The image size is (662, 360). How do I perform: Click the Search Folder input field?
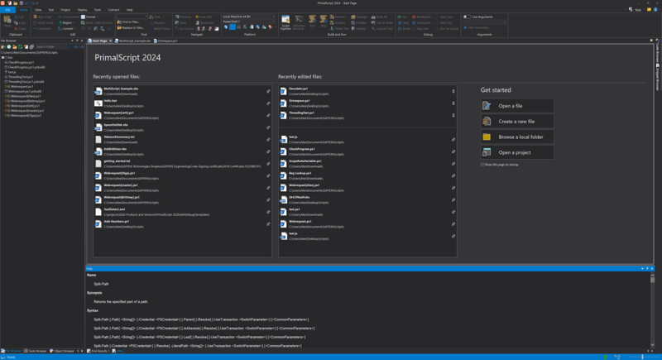click(x=50, y=47)
